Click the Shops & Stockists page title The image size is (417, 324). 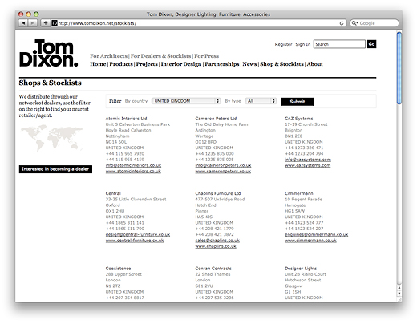(50, 83)
